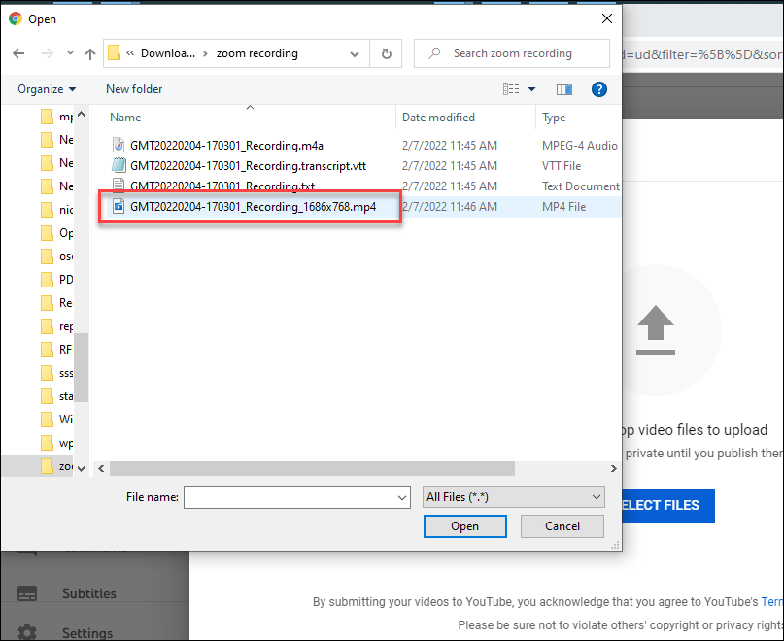Select the 'mp' folder in tree

pos(56,117)
